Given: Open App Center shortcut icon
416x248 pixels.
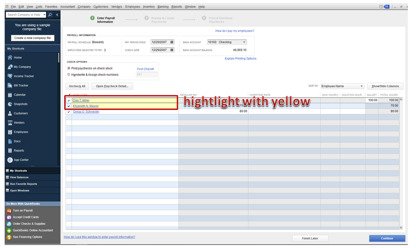Looking at the screenshot, I should [10, 160].
